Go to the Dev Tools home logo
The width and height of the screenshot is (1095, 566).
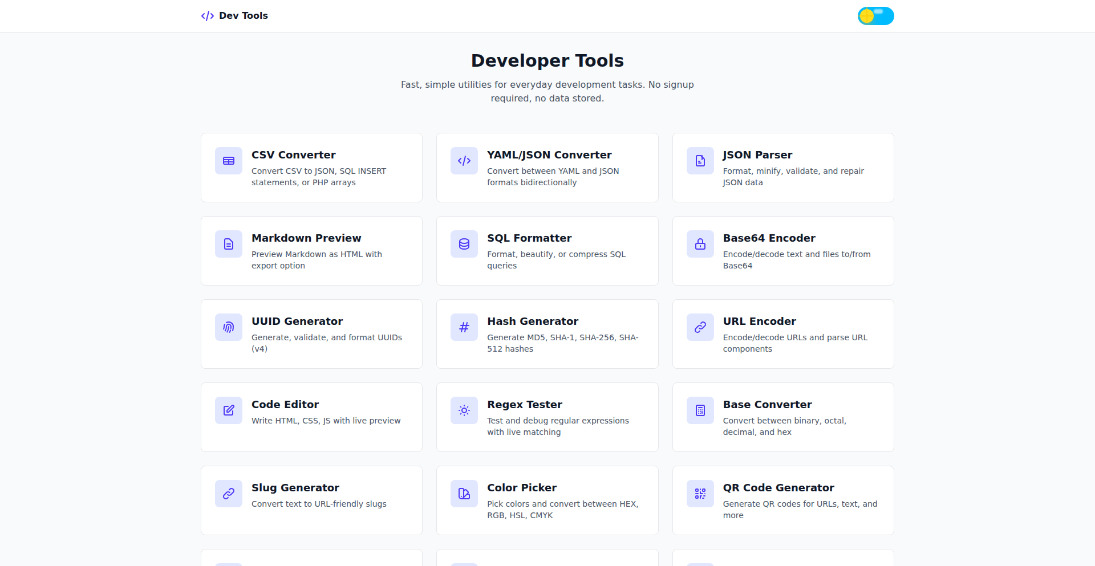pyautogui.click(x=234, y=16)
